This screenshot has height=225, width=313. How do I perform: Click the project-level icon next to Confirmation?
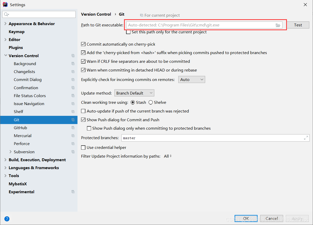(73, 88)
